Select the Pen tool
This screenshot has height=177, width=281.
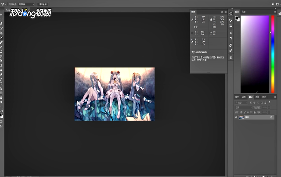pos(1,79)
